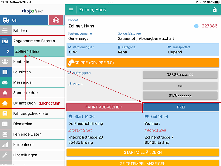The width and height of the screenshot is (221, 166).
Task: Tap the phone icon beside Auftraggeber
Action: [70, 73]
